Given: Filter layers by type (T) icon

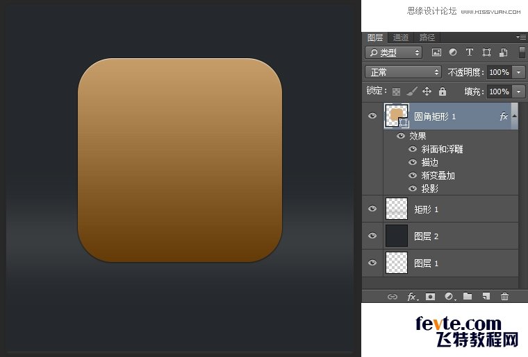Looking at the screenshot, I should pos(470,52).
